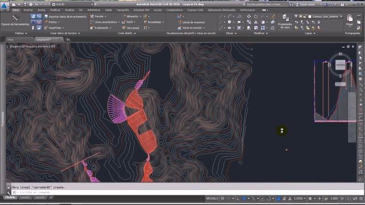Select the Line tool in Dibujo

tap(221, 17)
